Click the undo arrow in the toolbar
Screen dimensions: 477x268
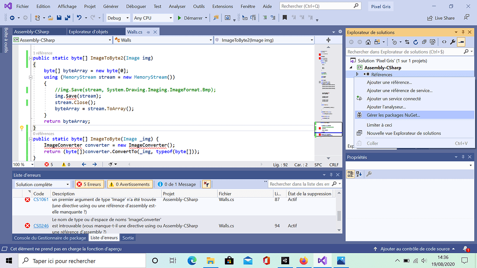(79, 18)
